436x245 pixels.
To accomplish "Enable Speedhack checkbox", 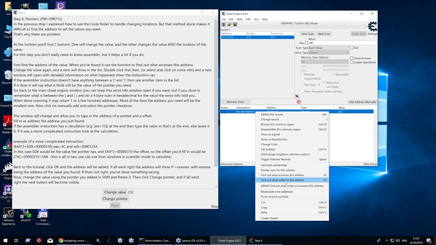I will 352,62.
